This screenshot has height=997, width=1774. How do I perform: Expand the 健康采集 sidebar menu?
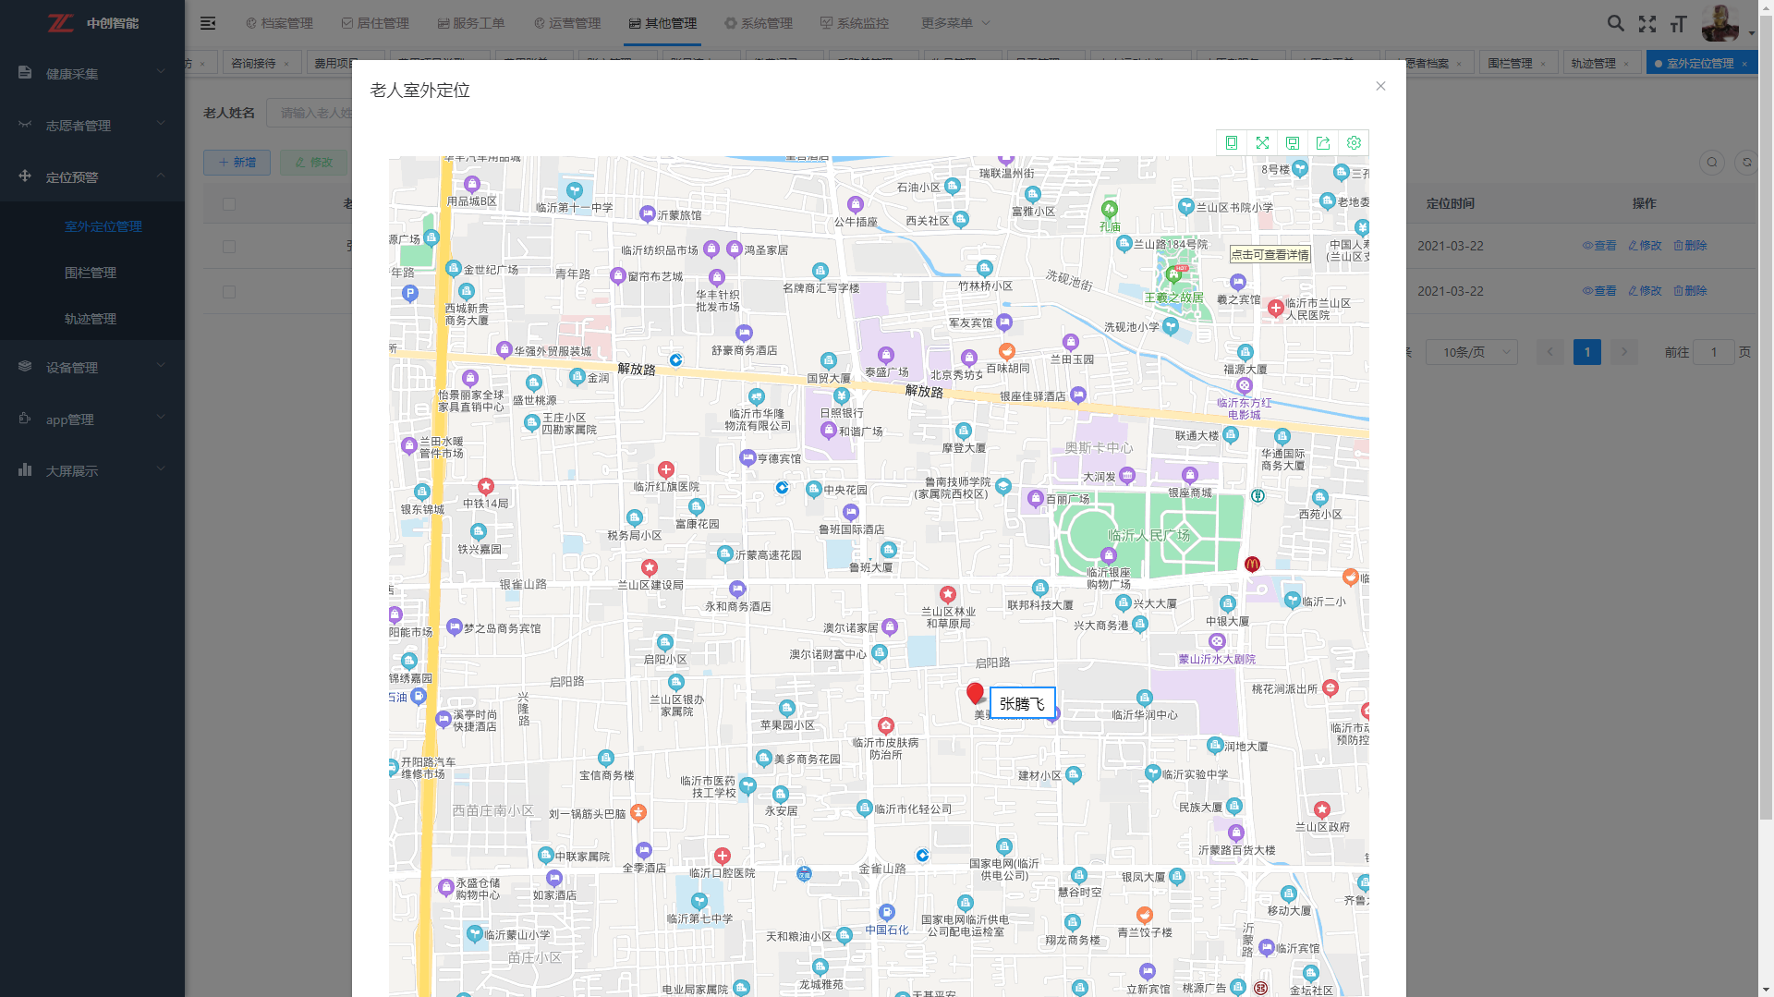coord(91,74)
